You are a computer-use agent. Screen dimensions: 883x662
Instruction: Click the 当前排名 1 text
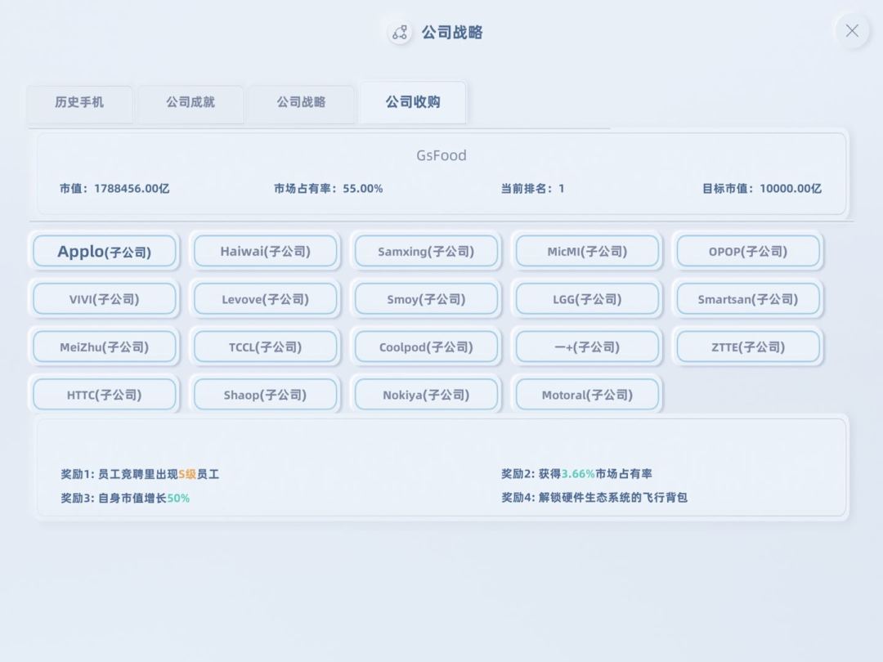(533, 189)
